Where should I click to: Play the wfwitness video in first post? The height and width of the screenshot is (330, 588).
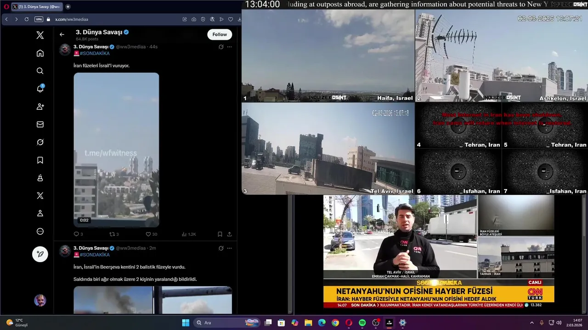116,150
